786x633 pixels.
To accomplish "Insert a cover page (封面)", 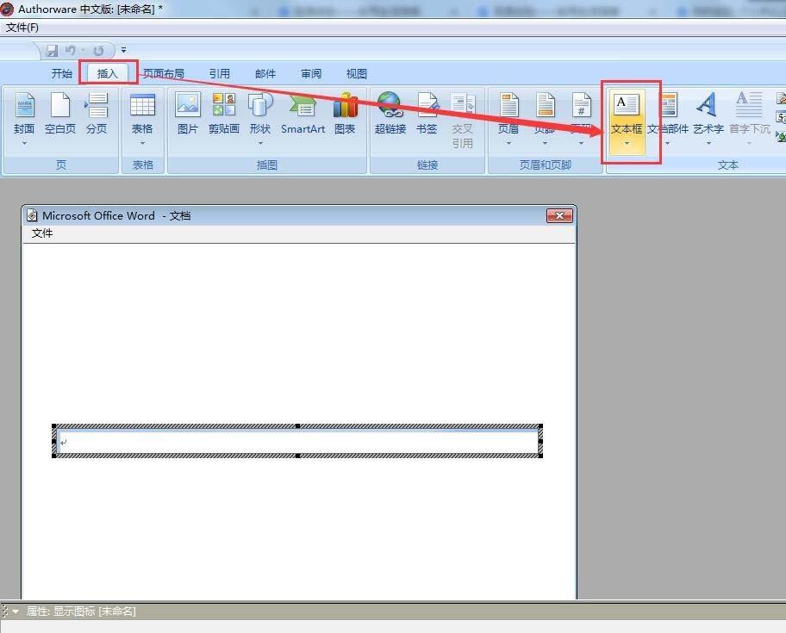I will (24, 114).
